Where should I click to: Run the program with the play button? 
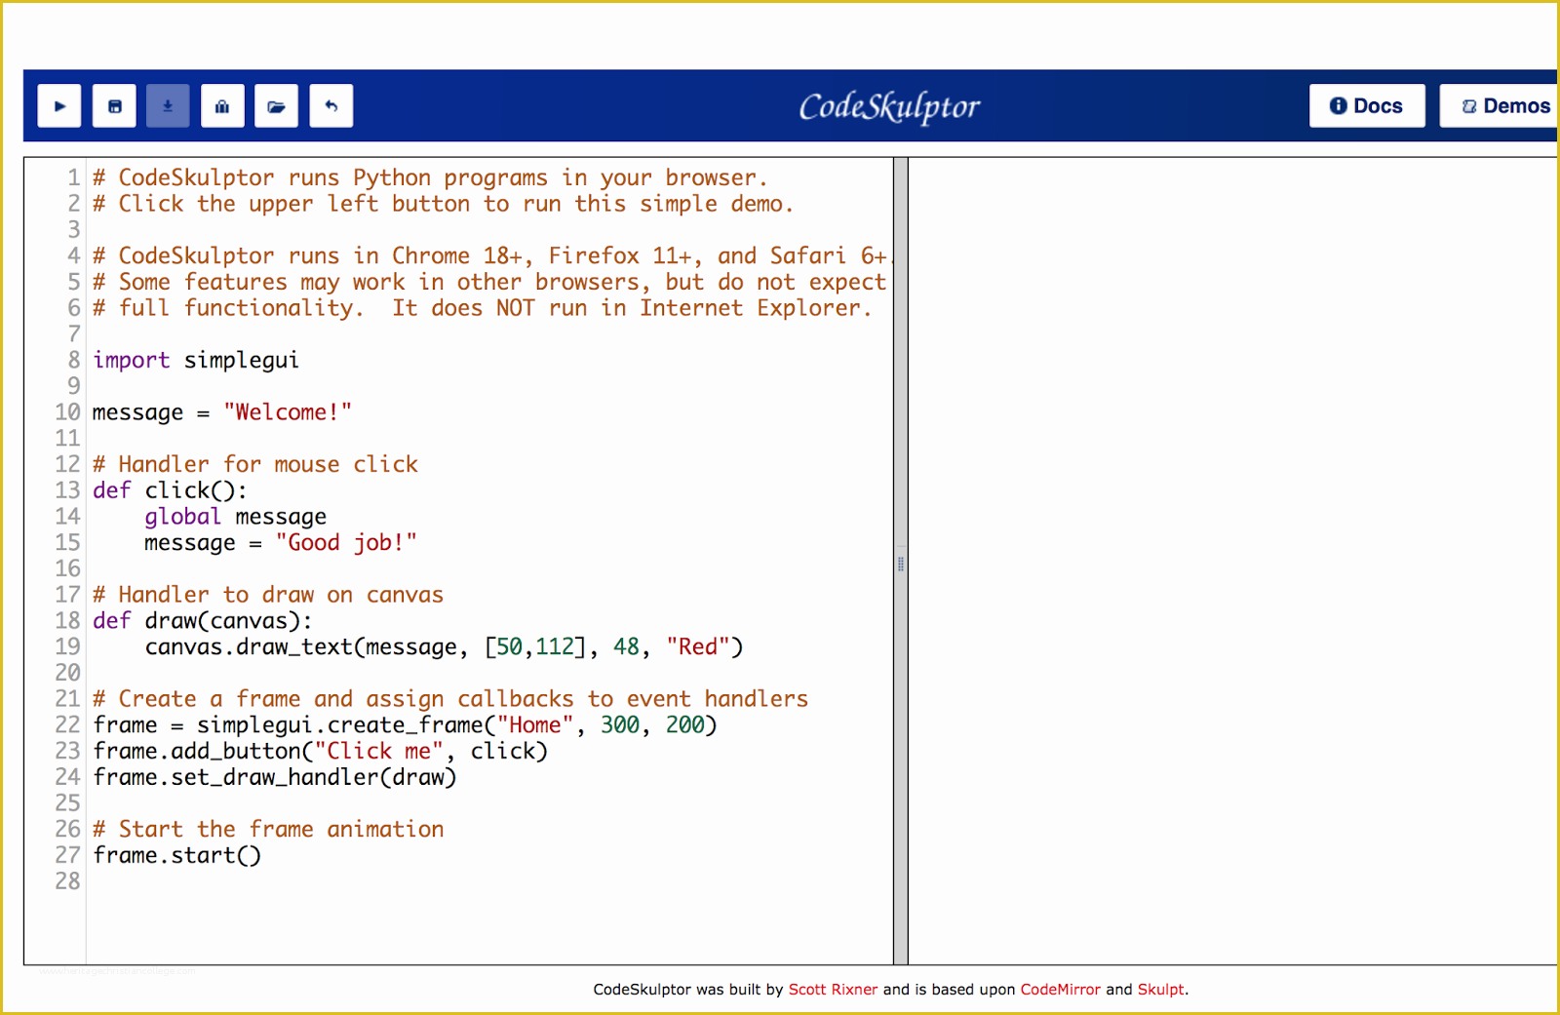click(59, 106)
